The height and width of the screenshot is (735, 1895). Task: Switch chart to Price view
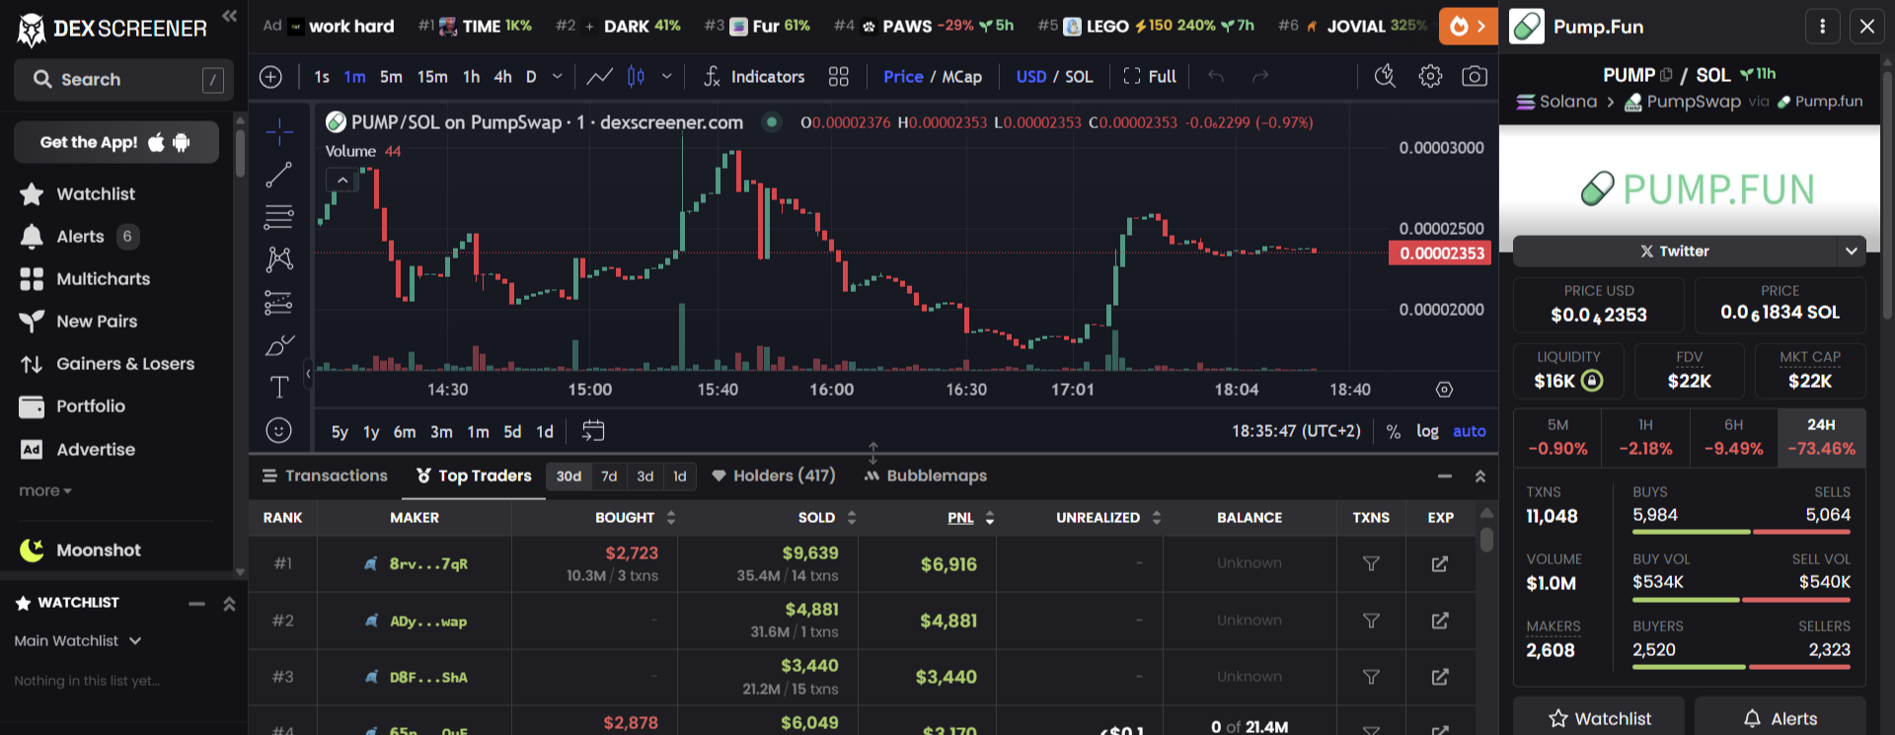903,77
